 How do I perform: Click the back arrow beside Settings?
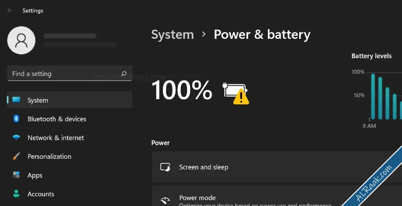[10, 11]
